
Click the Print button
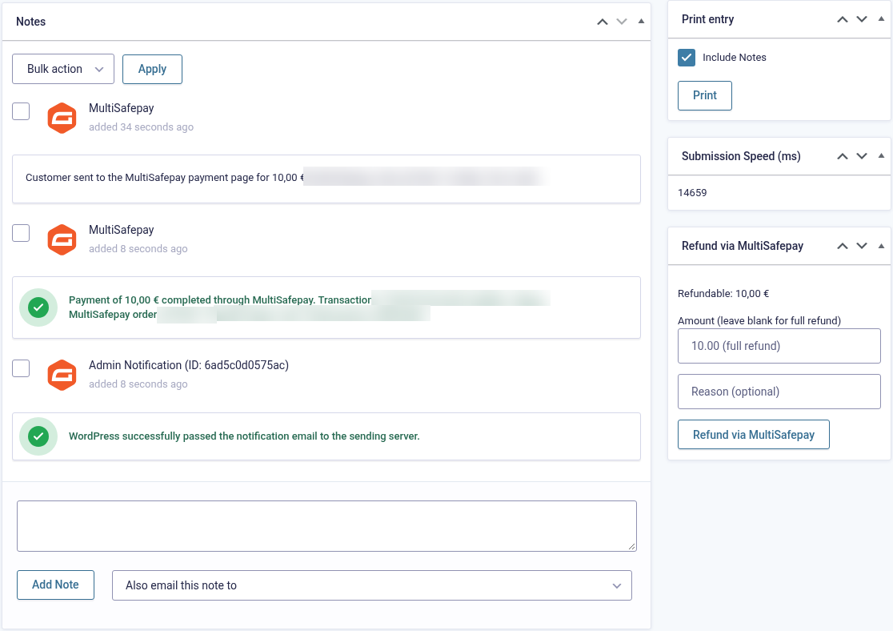pyautogui.click(x=704, y=96)
